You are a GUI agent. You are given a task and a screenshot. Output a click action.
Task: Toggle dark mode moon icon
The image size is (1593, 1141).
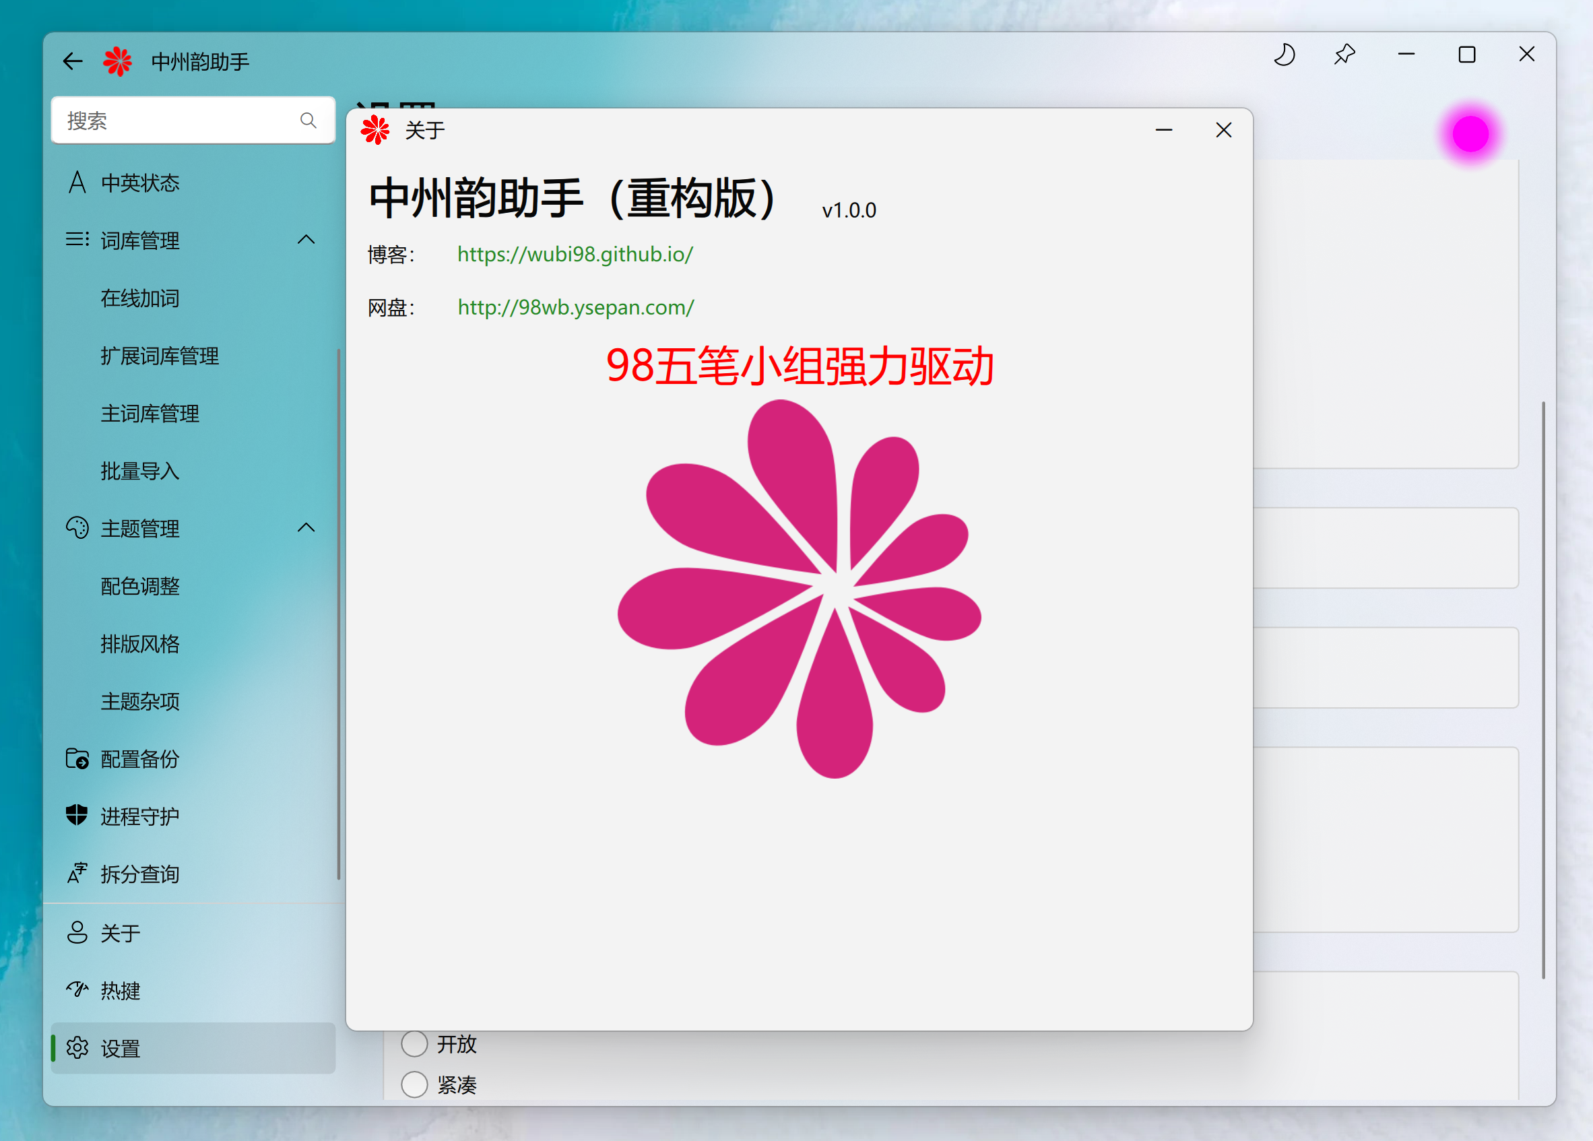coord(1284,55)
